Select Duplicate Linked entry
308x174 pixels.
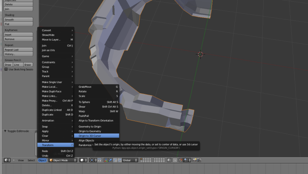[56, 110]
